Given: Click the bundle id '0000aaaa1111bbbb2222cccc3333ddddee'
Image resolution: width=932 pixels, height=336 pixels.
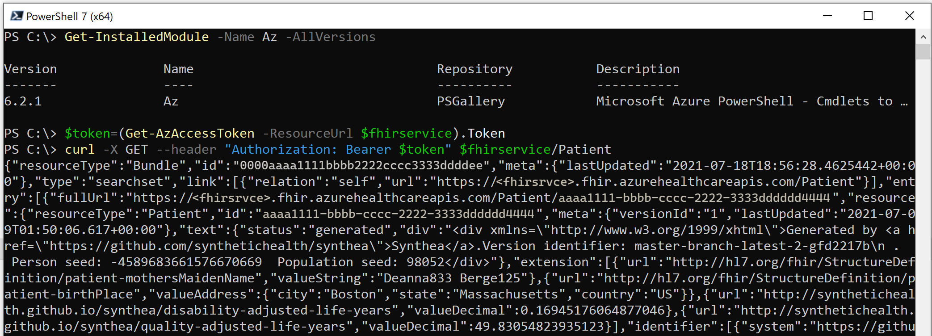Looking at the screenshot, I should pos(361,166).
